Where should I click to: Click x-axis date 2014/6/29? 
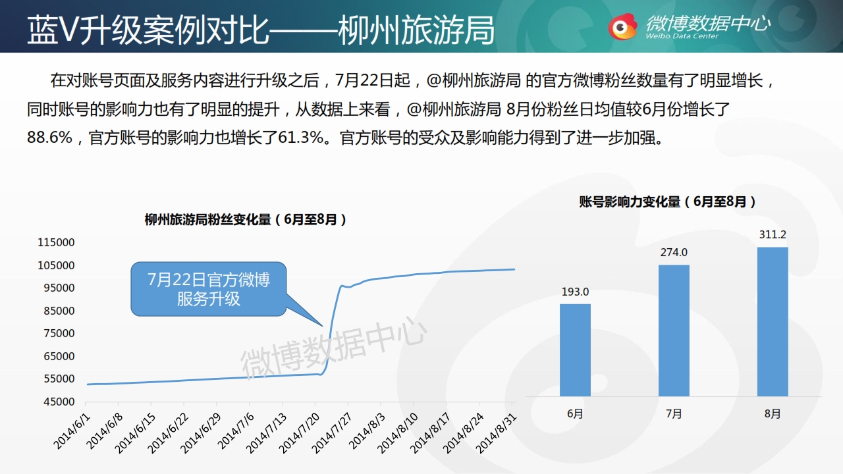200,433
